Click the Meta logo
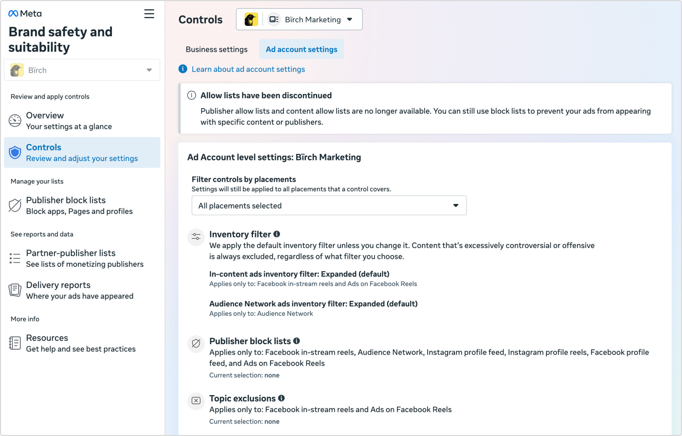 [25, 14]
